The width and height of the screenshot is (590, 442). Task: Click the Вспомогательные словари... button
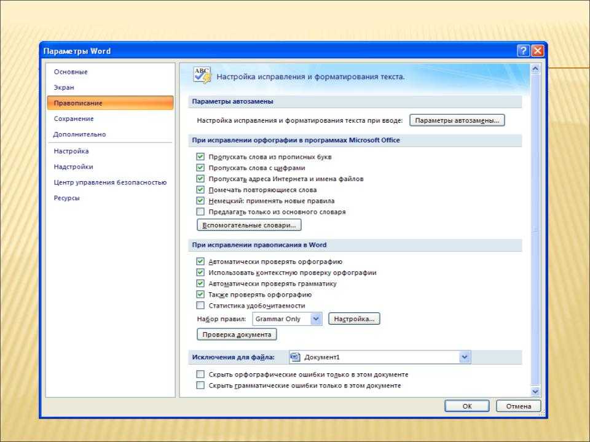(x=249, y=225)
